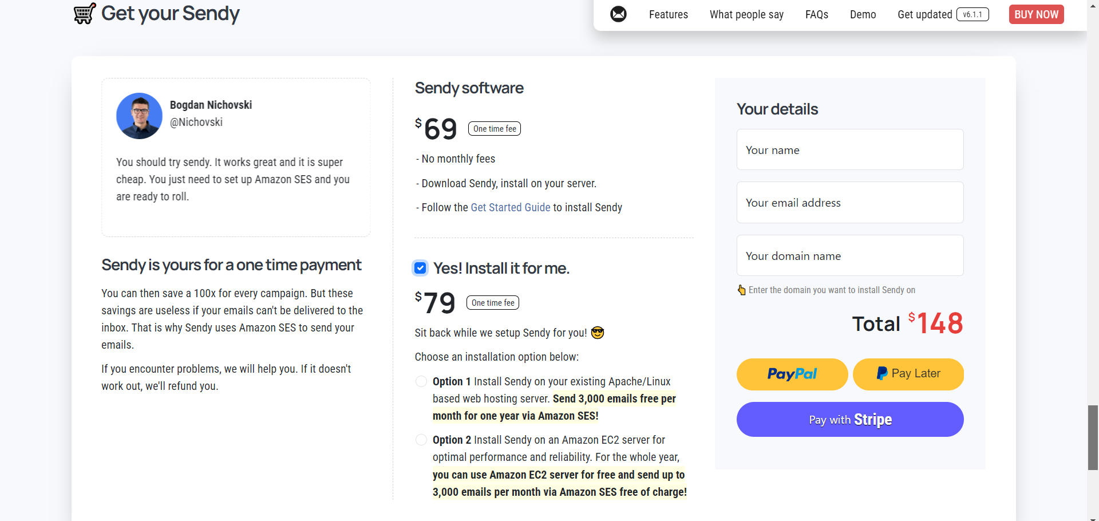Image resolution: width=1099 pixels, height=521 pixels.
Task: Click the @Nichovski handle text
Action: pyautogui.click(x=196, y=122)
